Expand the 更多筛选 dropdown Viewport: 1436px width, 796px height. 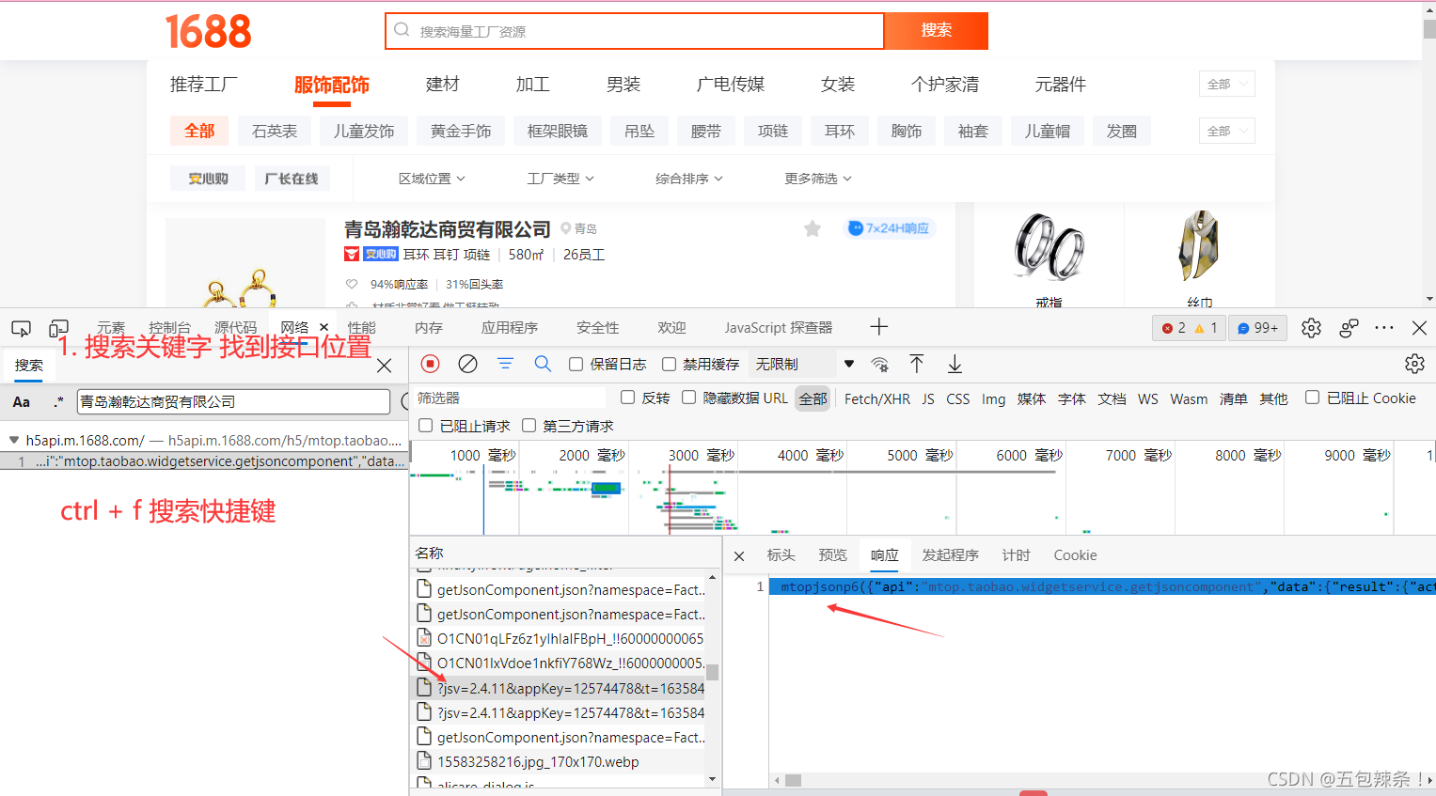click(818, 179)
